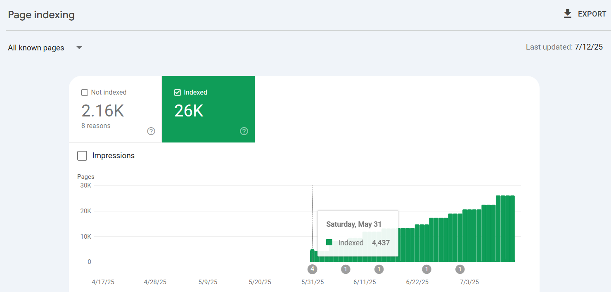This screenshot has height=292, width=611.
Task: Click annotation marker labeled 4 below chart
Action: point(312,269)
